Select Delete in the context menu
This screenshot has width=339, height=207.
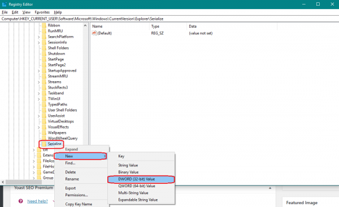point(81,172)
